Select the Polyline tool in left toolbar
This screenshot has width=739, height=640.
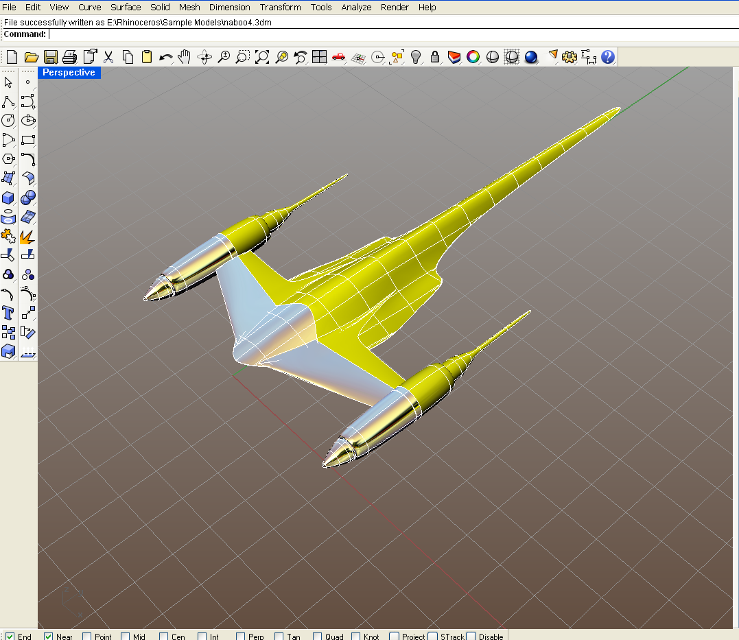8,102
